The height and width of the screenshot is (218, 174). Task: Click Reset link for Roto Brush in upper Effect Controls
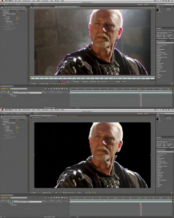tap(17, 11)
